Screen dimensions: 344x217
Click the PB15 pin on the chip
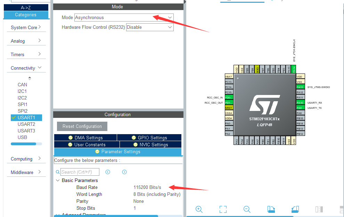300,118
